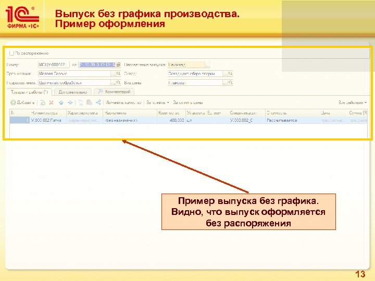This screenshot has height=281, width=375.
Task: Open the Все действия menu
Action: pyautogui.click(x=353, y=103)
